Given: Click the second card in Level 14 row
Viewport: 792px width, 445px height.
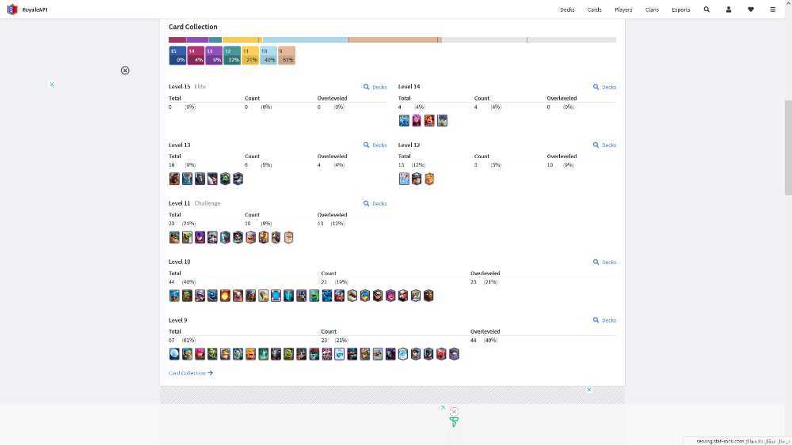Looking at the screenshot, I should [417, 120].
